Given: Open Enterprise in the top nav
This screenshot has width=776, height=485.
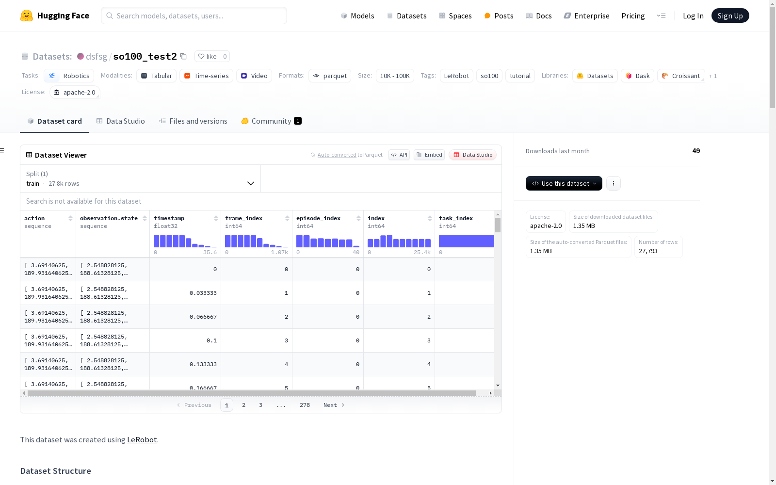Looking at the screenshot, I should click(586, 16).
